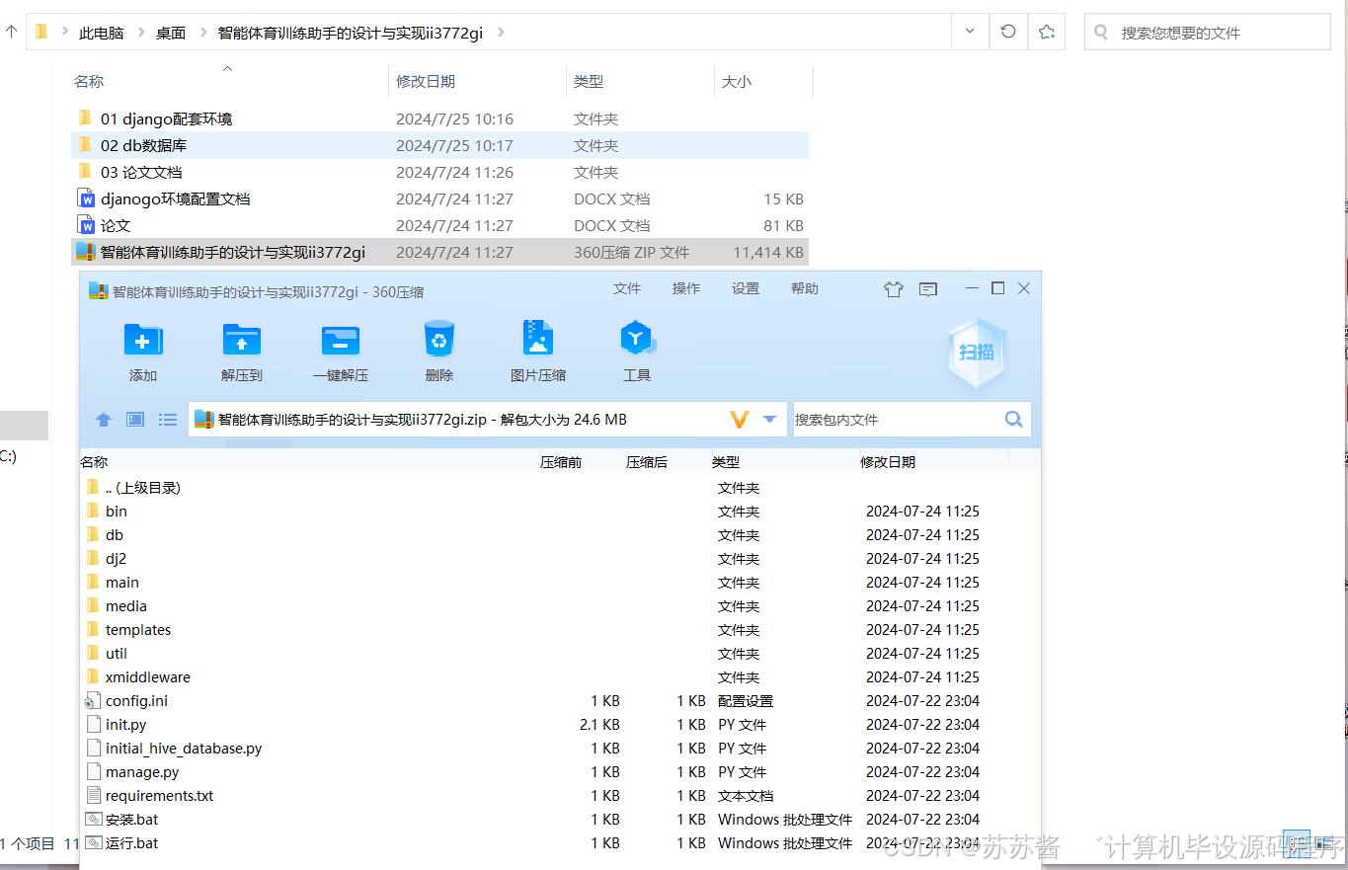
Task: Switch to list view in 360压缩
Action: [x=167, y=419]
